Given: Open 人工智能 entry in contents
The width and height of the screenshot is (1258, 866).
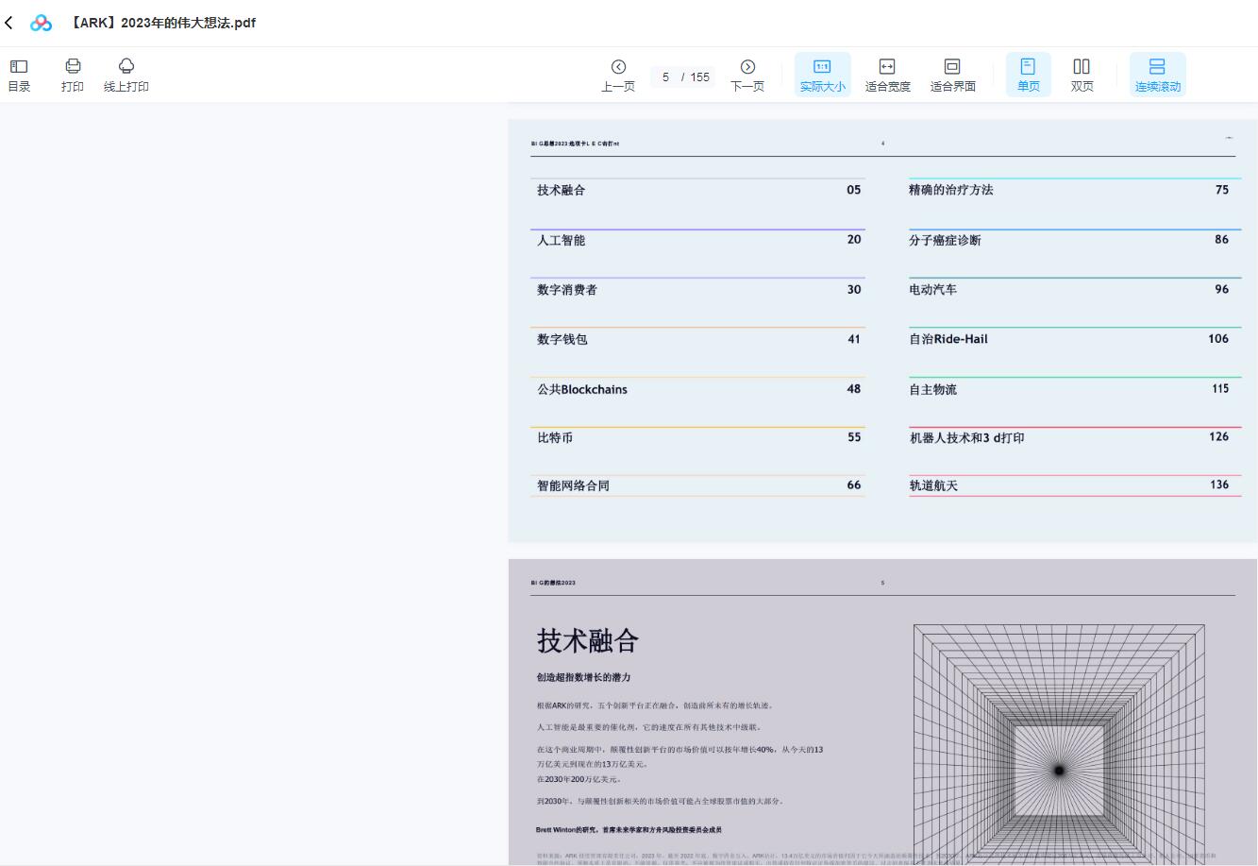Looking at the screenshot, I should 562,241.
